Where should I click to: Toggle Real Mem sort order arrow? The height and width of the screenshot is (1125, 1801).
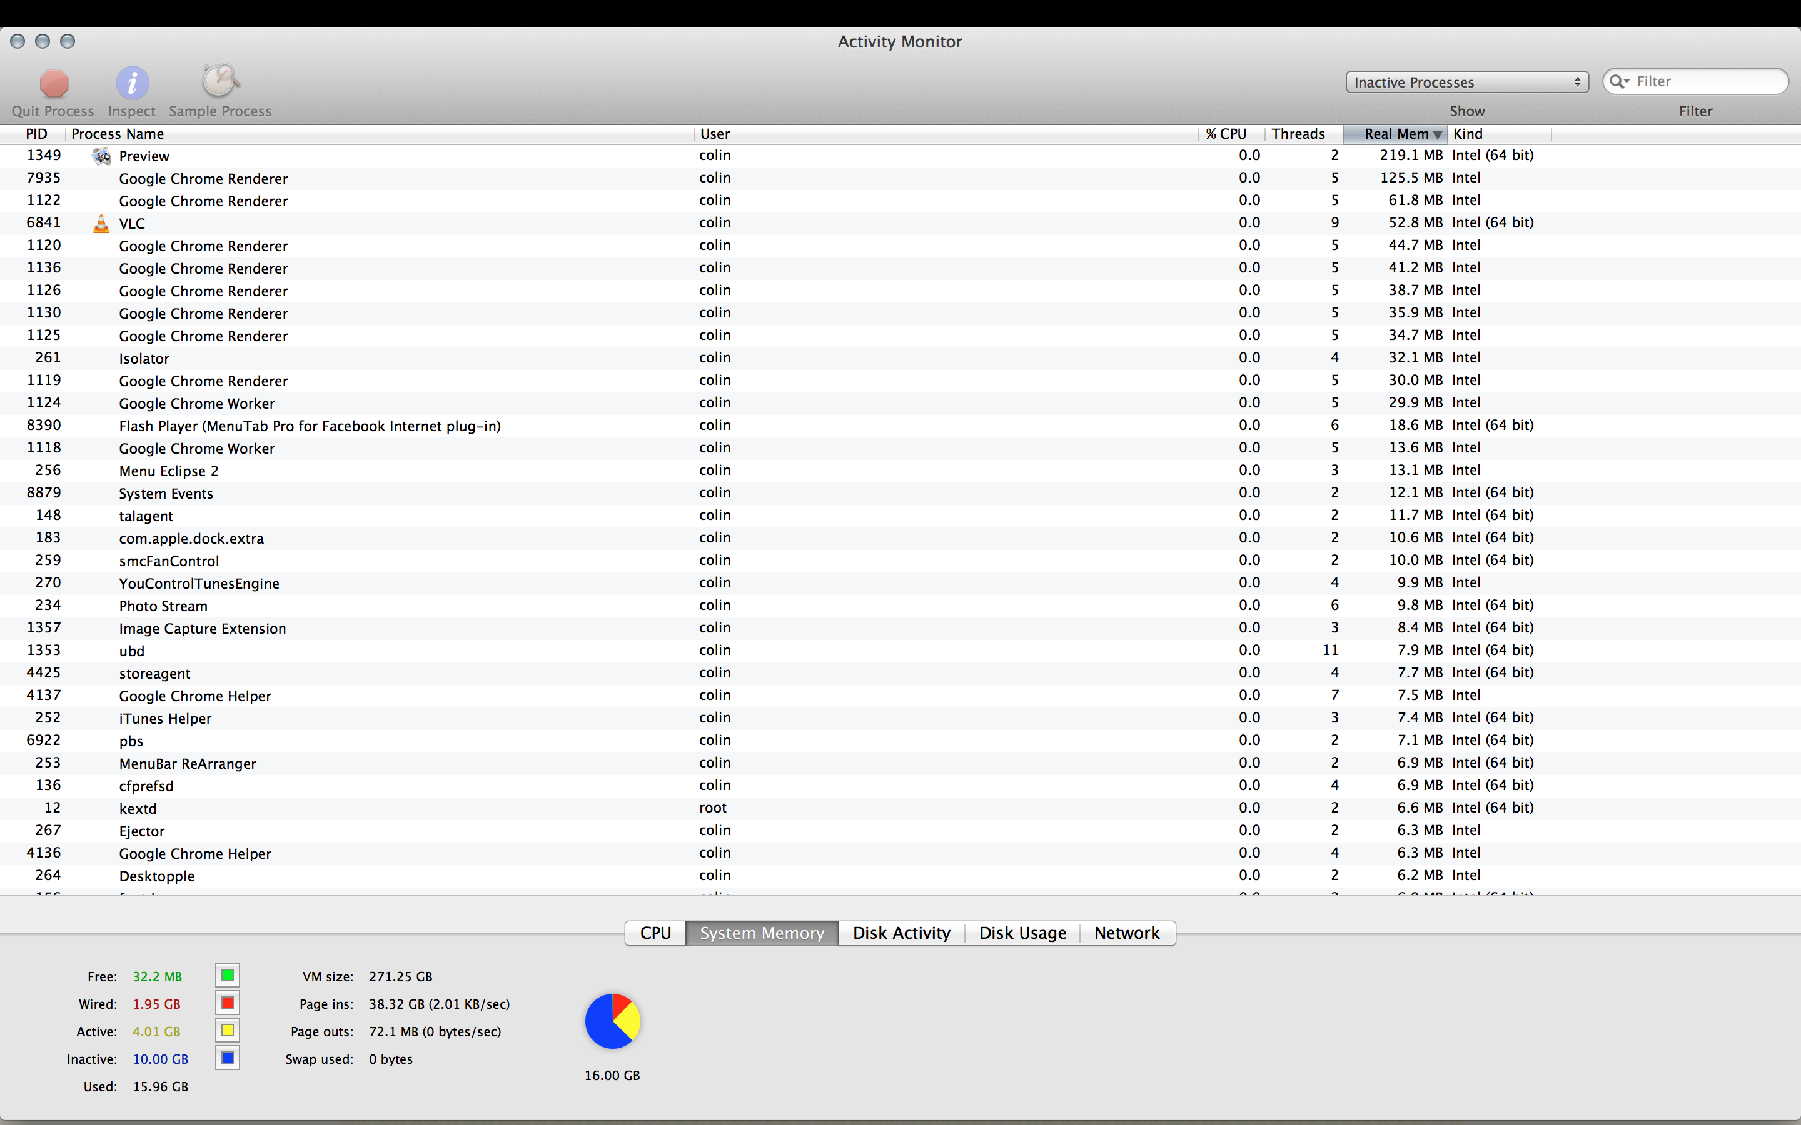click(1437, 134)
